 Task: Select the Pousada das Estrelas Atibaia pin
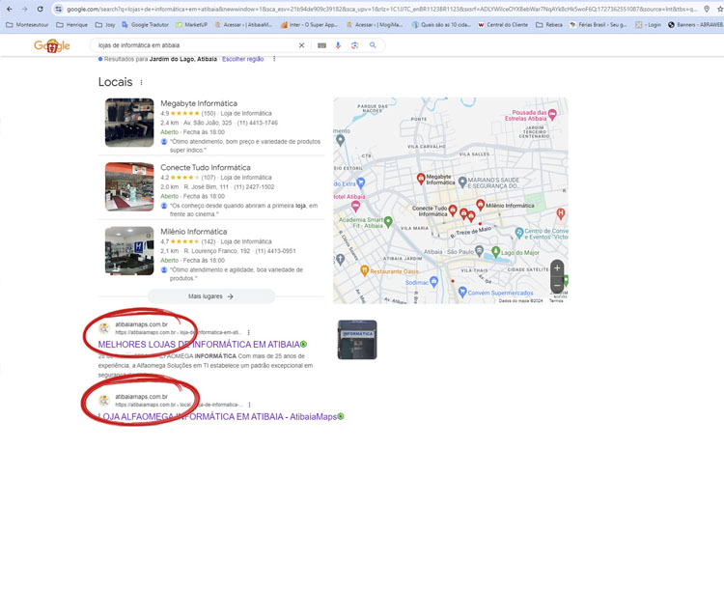pos(552,114)
